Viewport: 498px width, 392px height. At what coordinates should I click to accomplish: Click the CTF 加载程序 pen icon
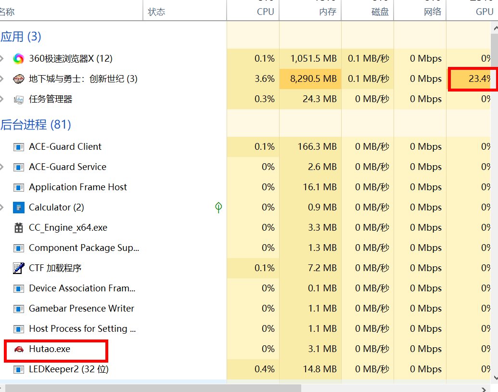(18, 268)
